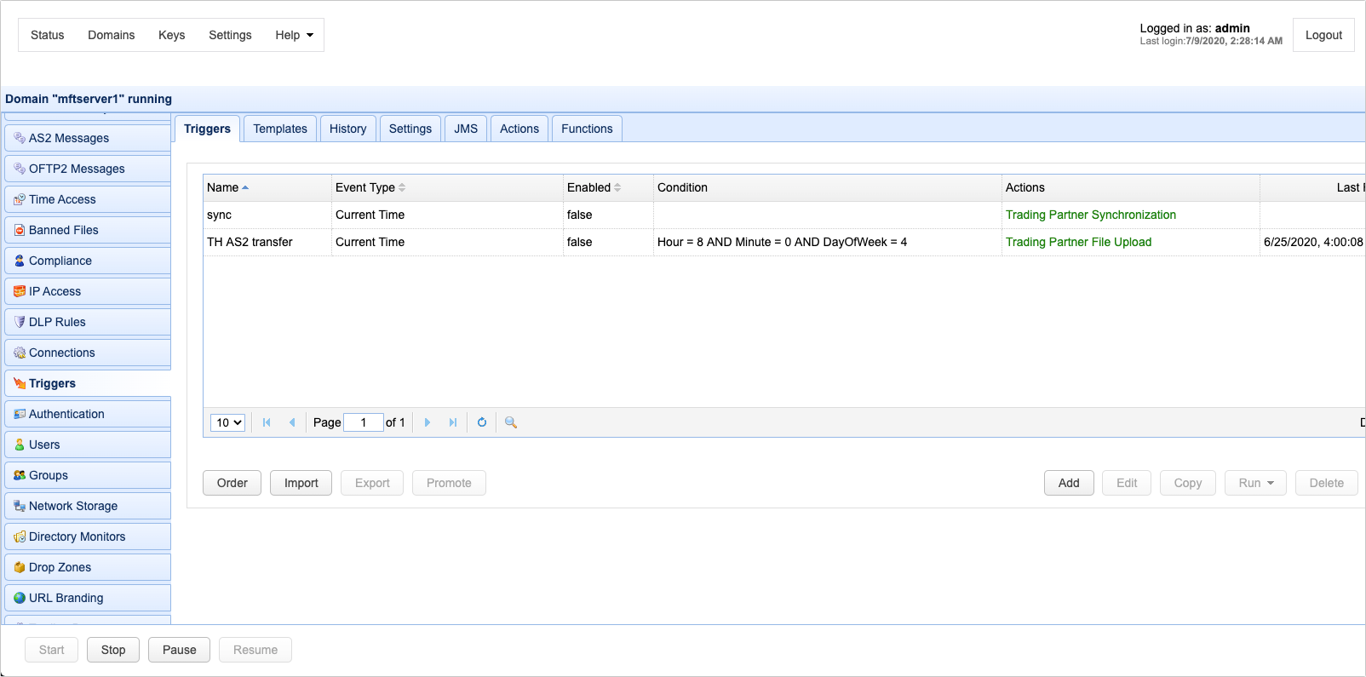Screen dimensions: 1366x677
Task: Expand the Help menu
Action: pyautogui.click(x=294, y=35)
